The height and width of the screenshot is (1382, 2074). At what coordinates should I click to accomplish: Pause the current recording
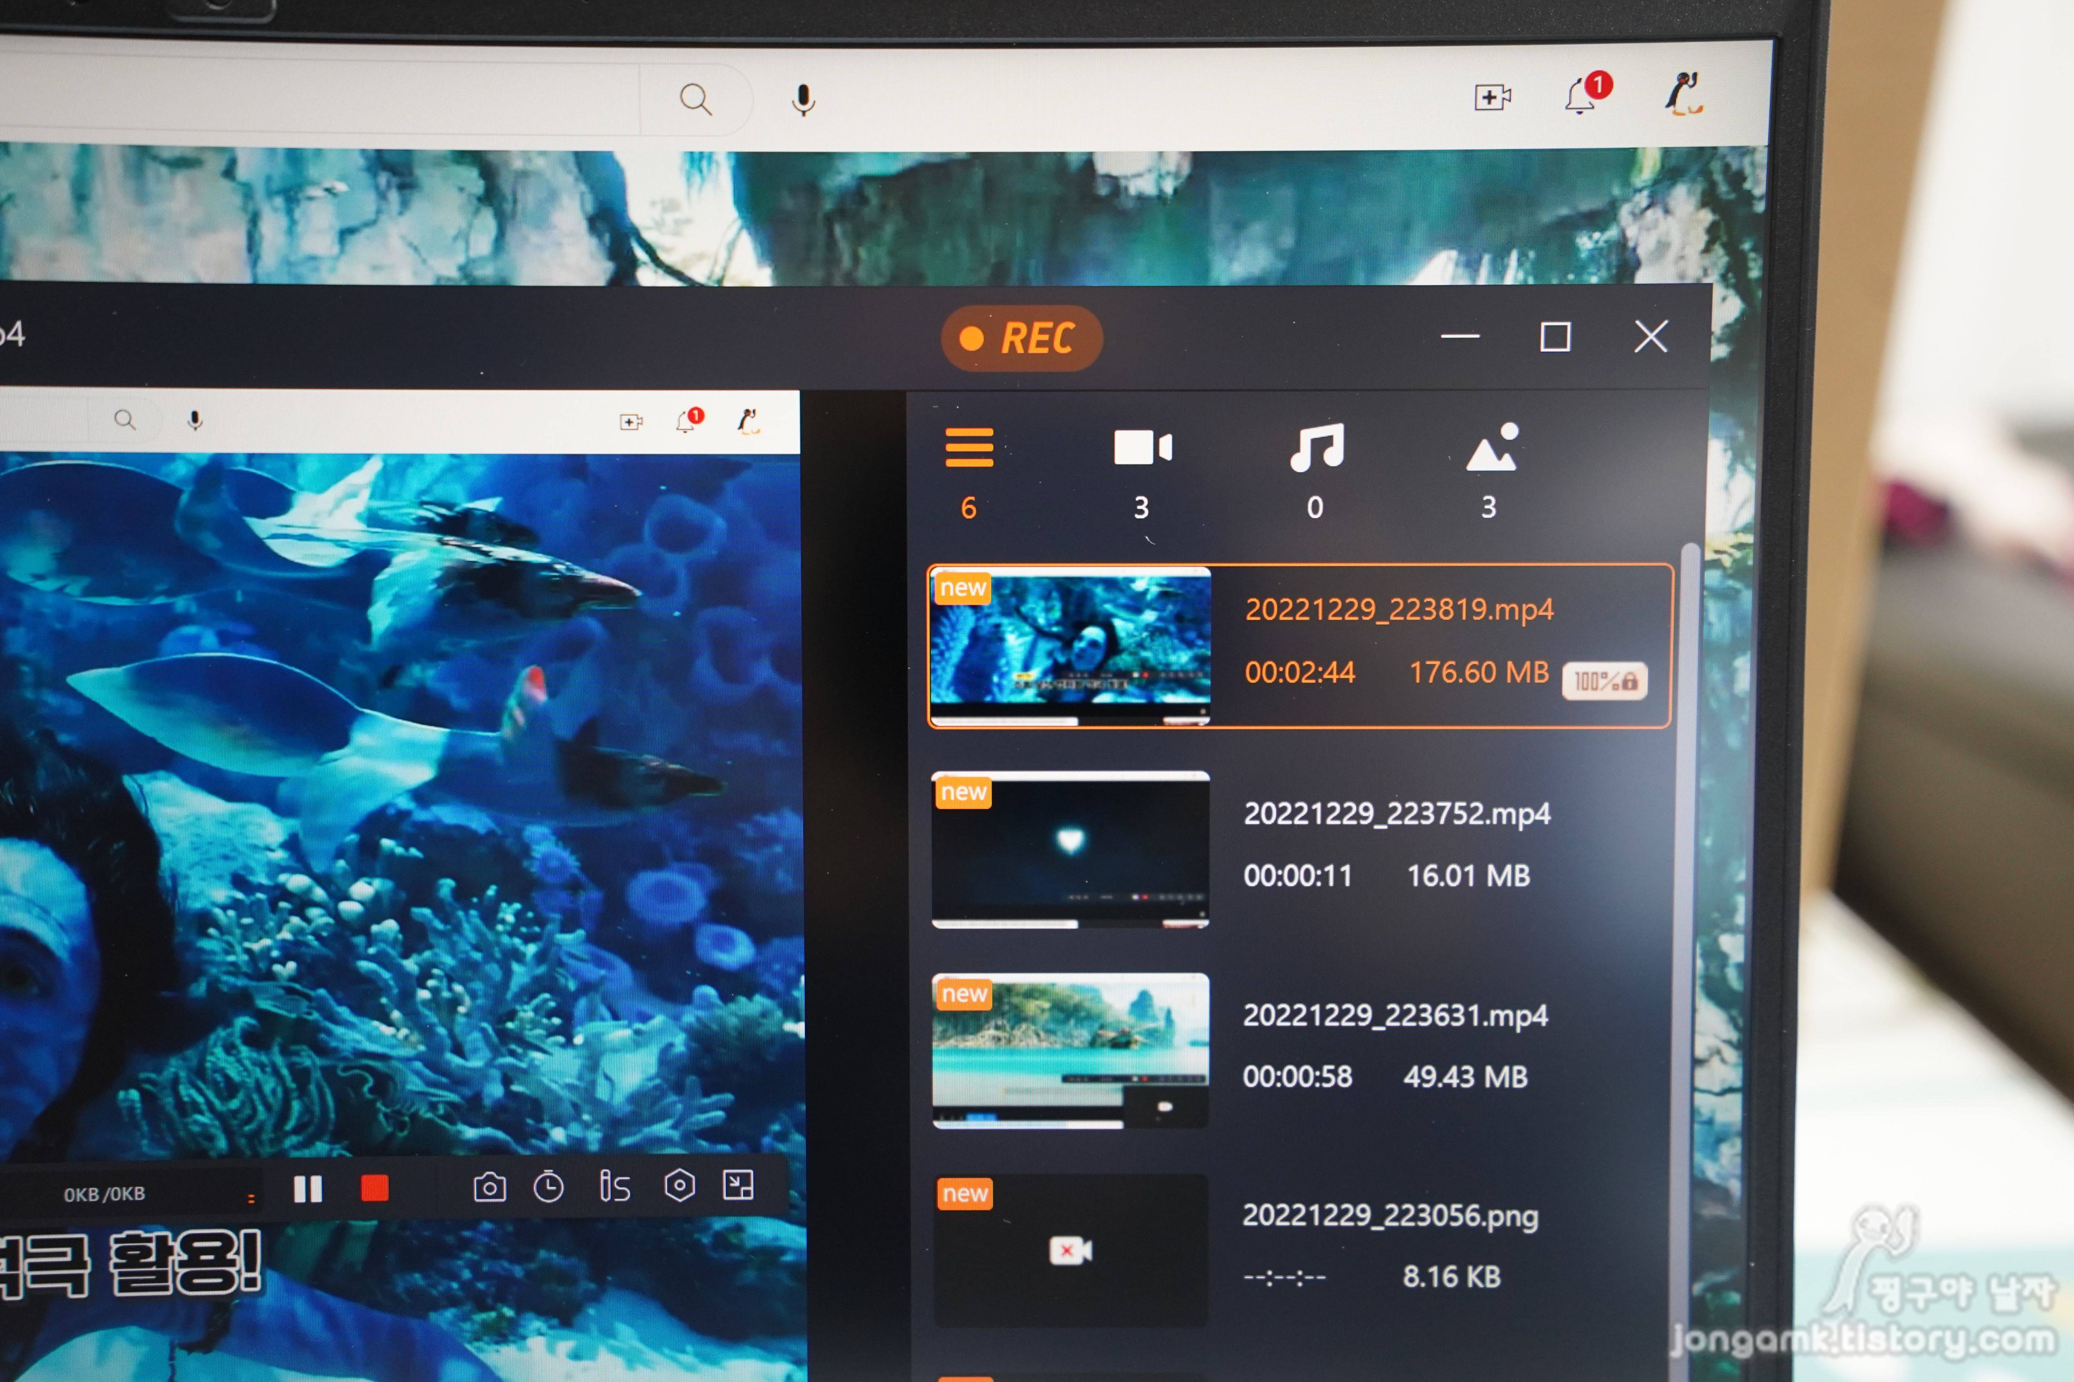(308, 1189)
